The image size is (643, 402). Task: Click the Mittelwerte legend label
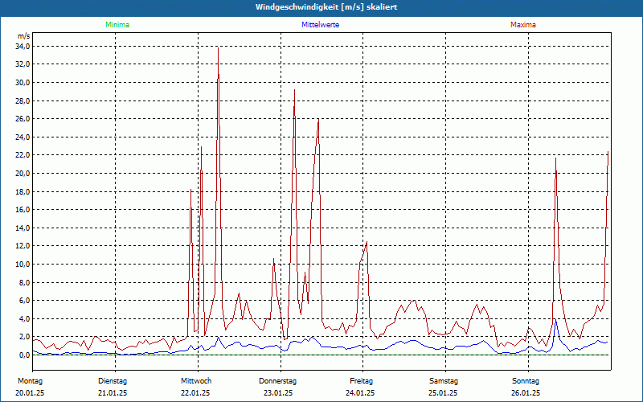tap(320, 25)
